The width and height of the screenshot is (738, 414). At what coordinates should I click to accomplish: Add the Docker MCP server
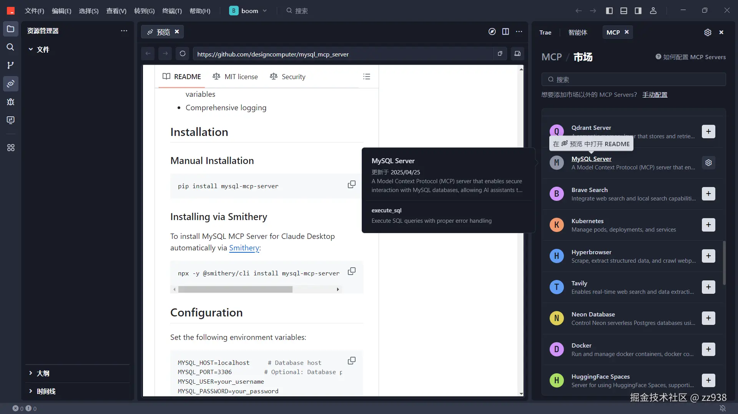pos(708,349)
